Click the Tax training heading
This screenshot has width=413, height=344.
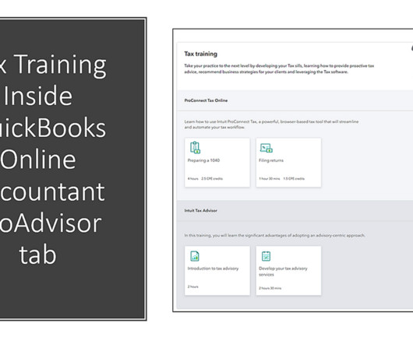pyautogui.click(x=201, y=54)
